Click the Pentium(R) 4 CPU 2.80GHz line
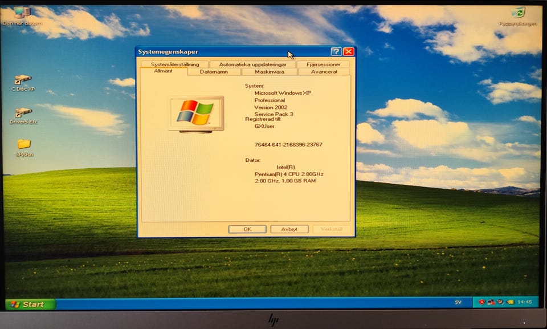Viewport: 547px width, 329px height. 289,174
